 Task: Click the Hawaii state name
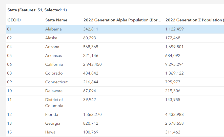click(x=52, y=132)
